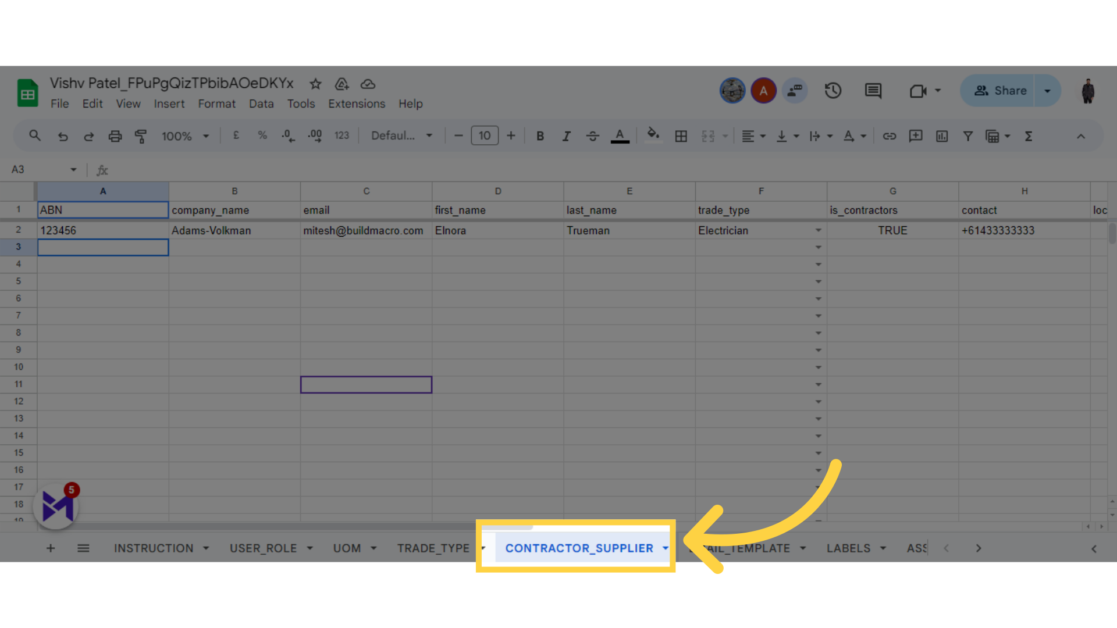This screenshot has height=628, width=1117.
Task: Insert a link
Action: pyautogui.click(x=889, y=136)
